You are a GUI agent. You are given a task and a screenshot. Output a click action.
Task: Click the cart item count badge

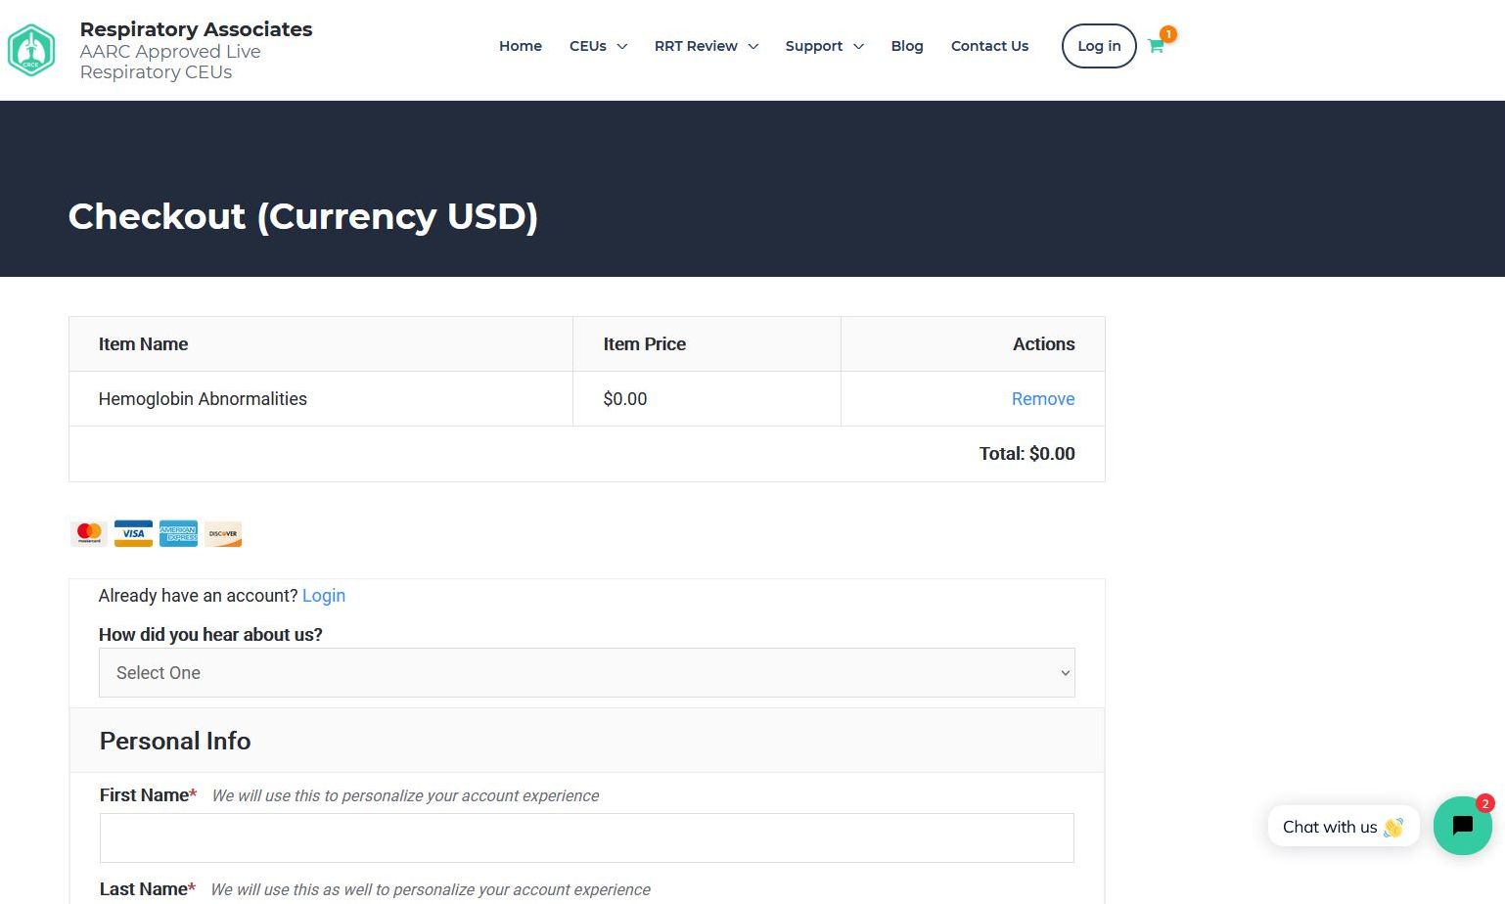(x=1168, y=34)
